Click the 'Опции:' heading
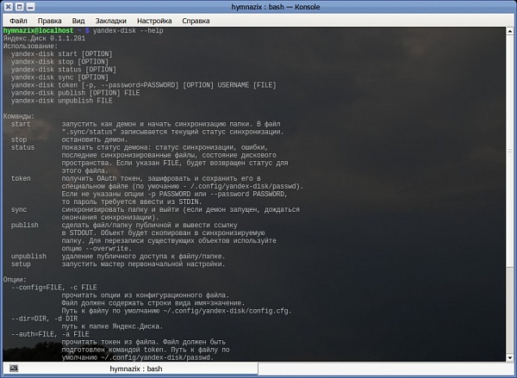Screen dimensions: 517x378 click(15, 280)
